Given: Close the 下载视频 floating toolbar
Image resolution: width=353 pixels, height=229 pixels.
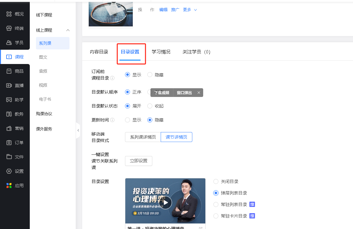Looking at the screenshot, I should click(199, 93).
